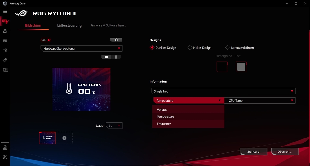The height and width of the screenshot is (166, 310).
Task: Click the ROG RYUJIN II device title
Action: coord(54,13)
